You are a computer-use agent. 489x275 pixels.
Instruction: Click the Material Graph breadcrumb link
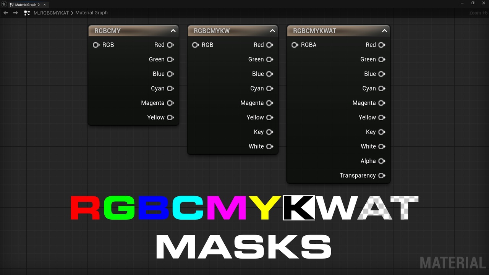91,13
